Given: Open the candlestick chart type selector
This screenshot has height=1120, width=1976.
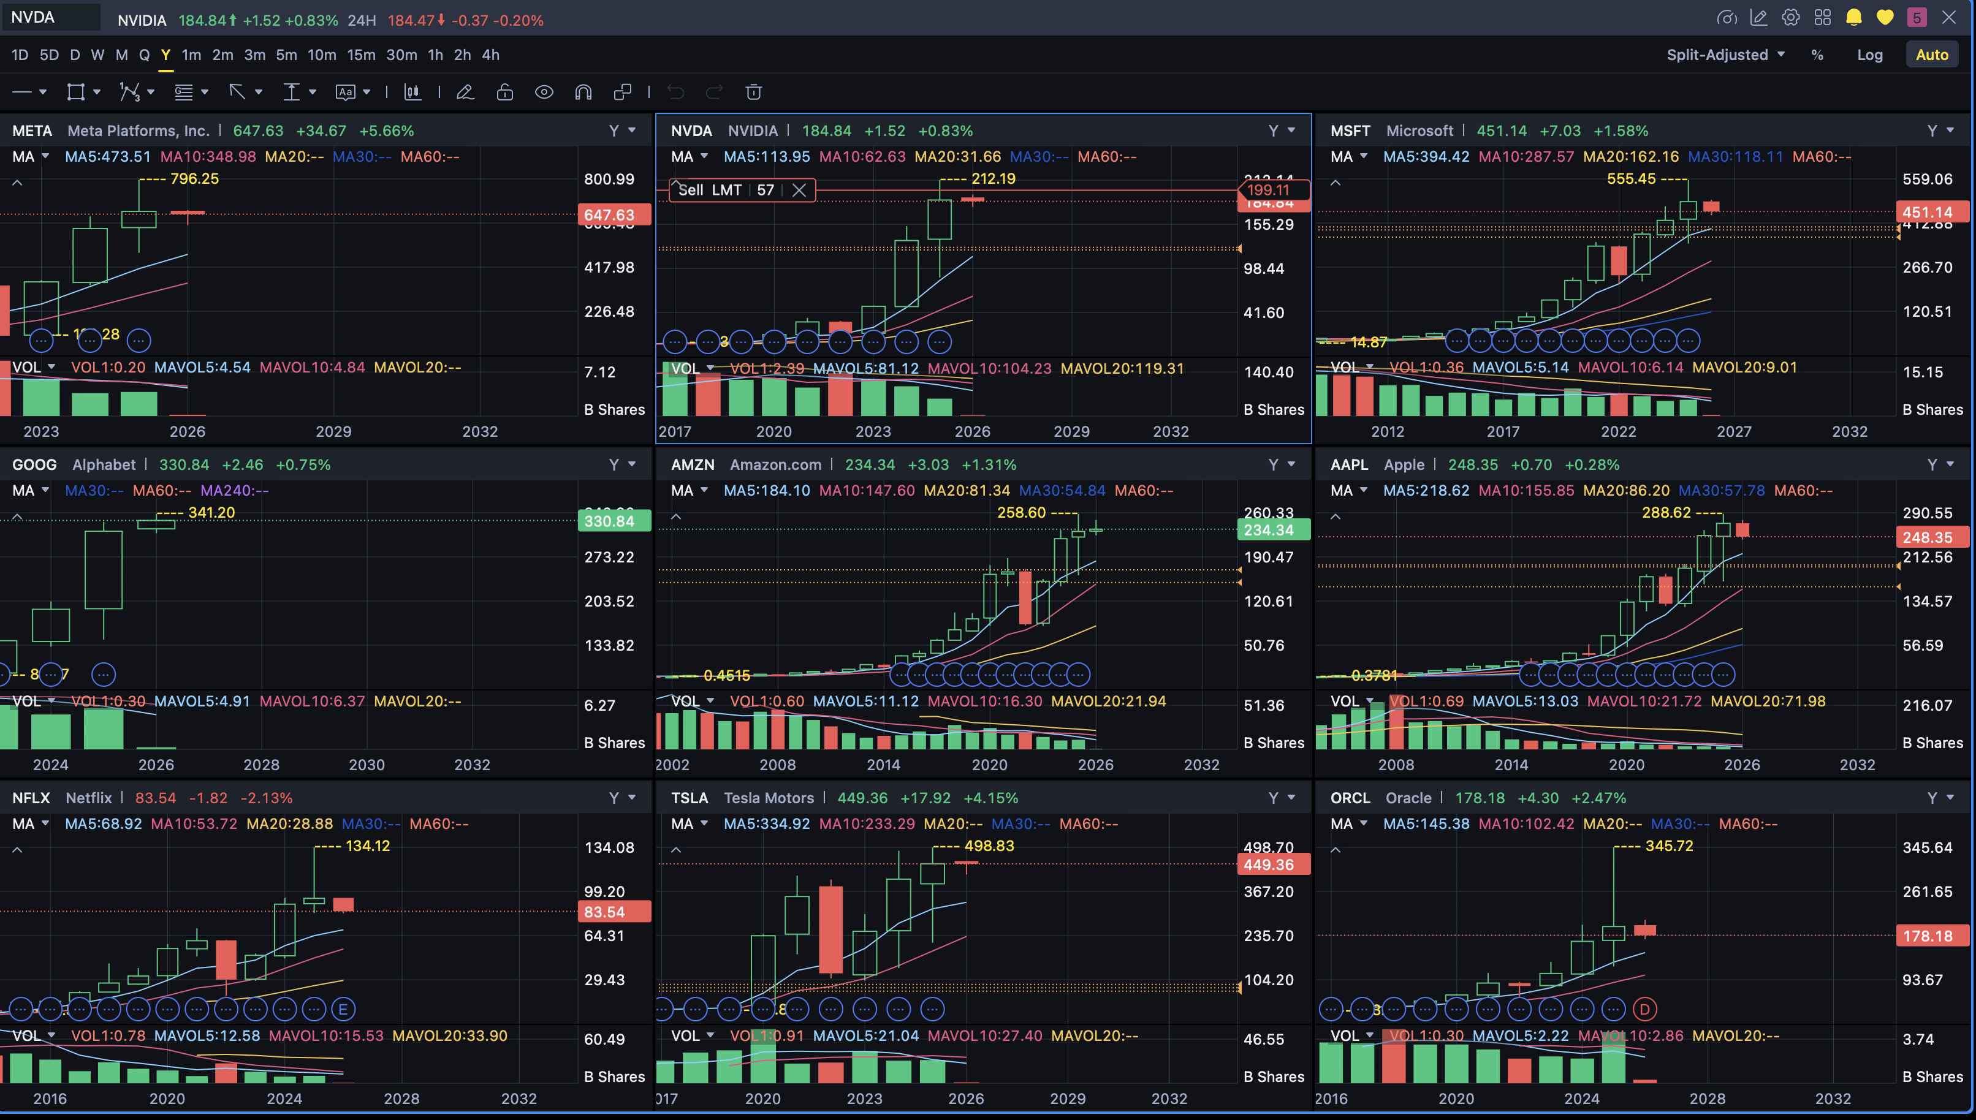Looking at the screenshot, I should click(413, 93).
